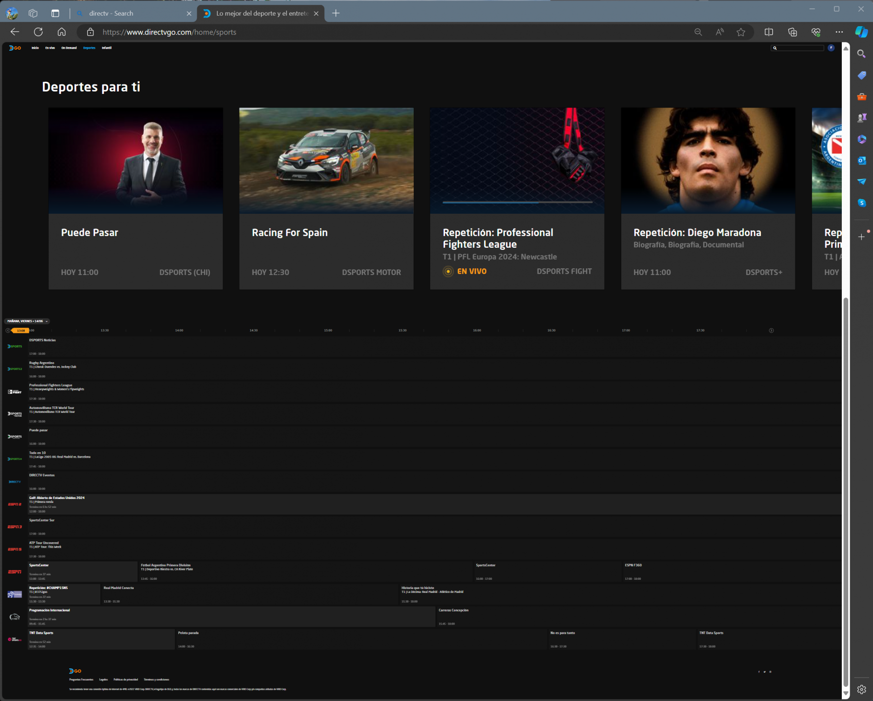The image size is (873, 701).
Task: Select the TNT Sports channel logo
Action: click(15, 639)
